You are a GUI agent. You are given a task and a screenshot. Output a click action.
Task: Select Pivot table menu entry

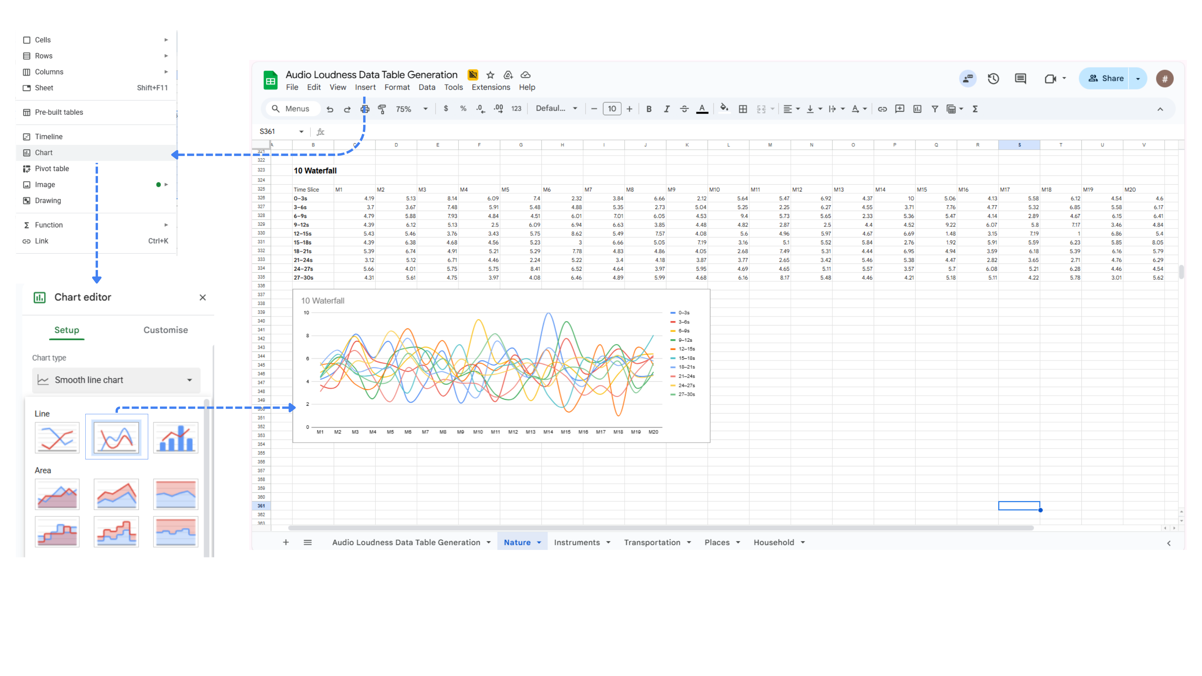[52, 169]
